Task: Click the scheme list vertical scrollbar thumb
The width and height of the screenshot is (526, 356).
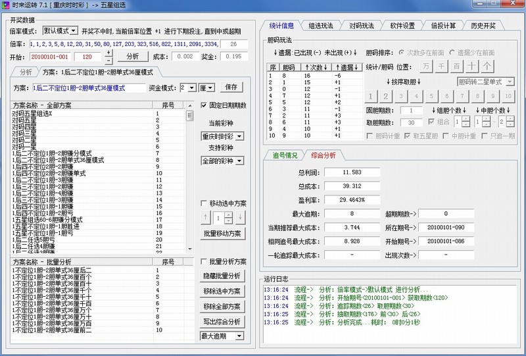Action: click(x=190, y=116)
